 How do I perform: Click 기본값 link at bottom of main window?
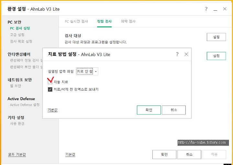pos(70,154)
